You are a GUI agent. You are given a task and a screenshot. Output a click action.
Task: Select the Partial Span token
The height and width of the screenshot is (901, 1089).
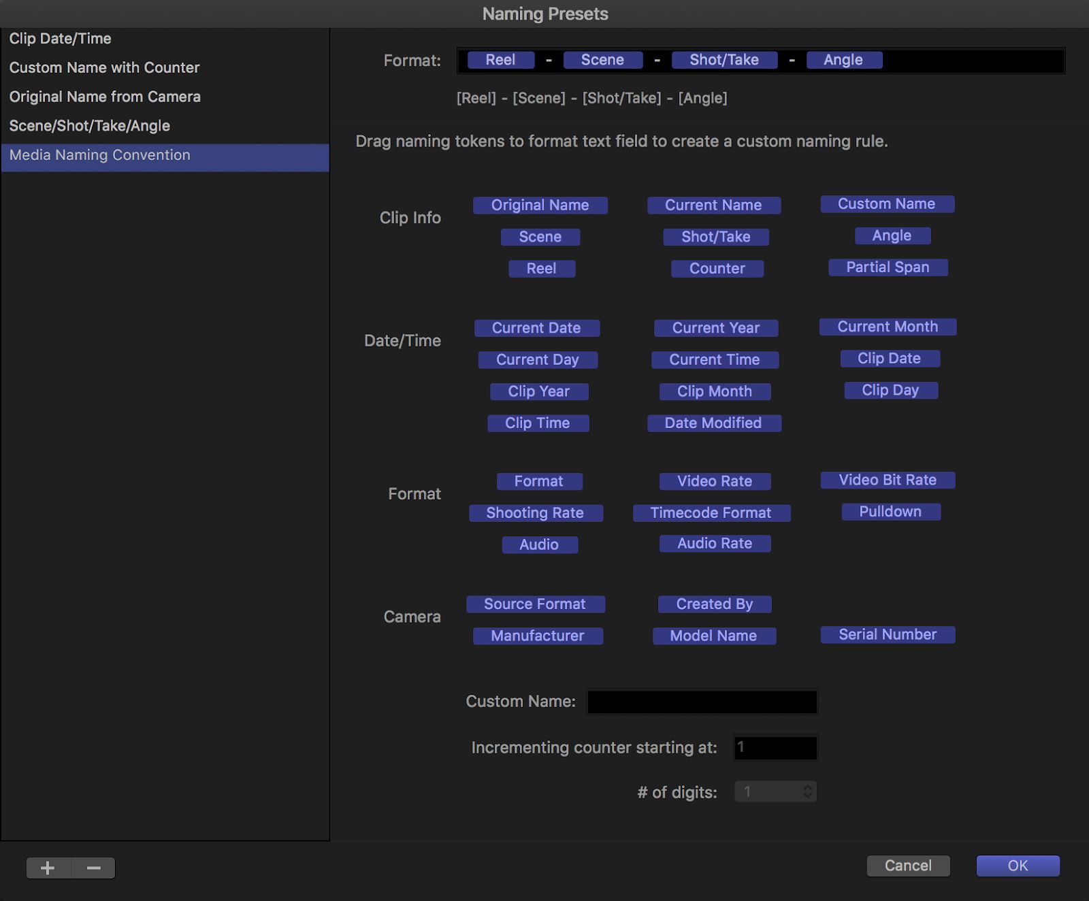pyautogui.click(x=888, y=267)
